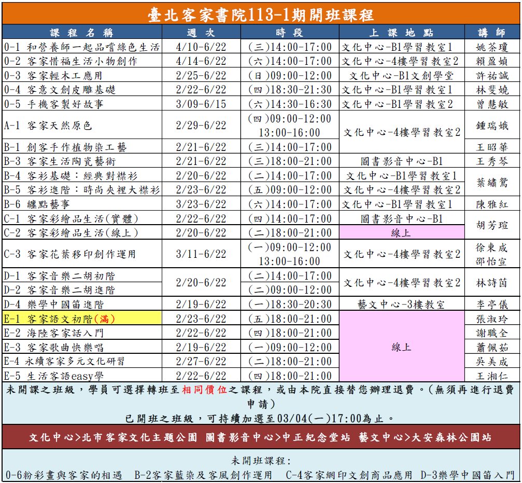Image resolution: width=522 pixels, height=483 pixels.
Task: Click instructor name 賴盈媜
Action: pos(492,61)
